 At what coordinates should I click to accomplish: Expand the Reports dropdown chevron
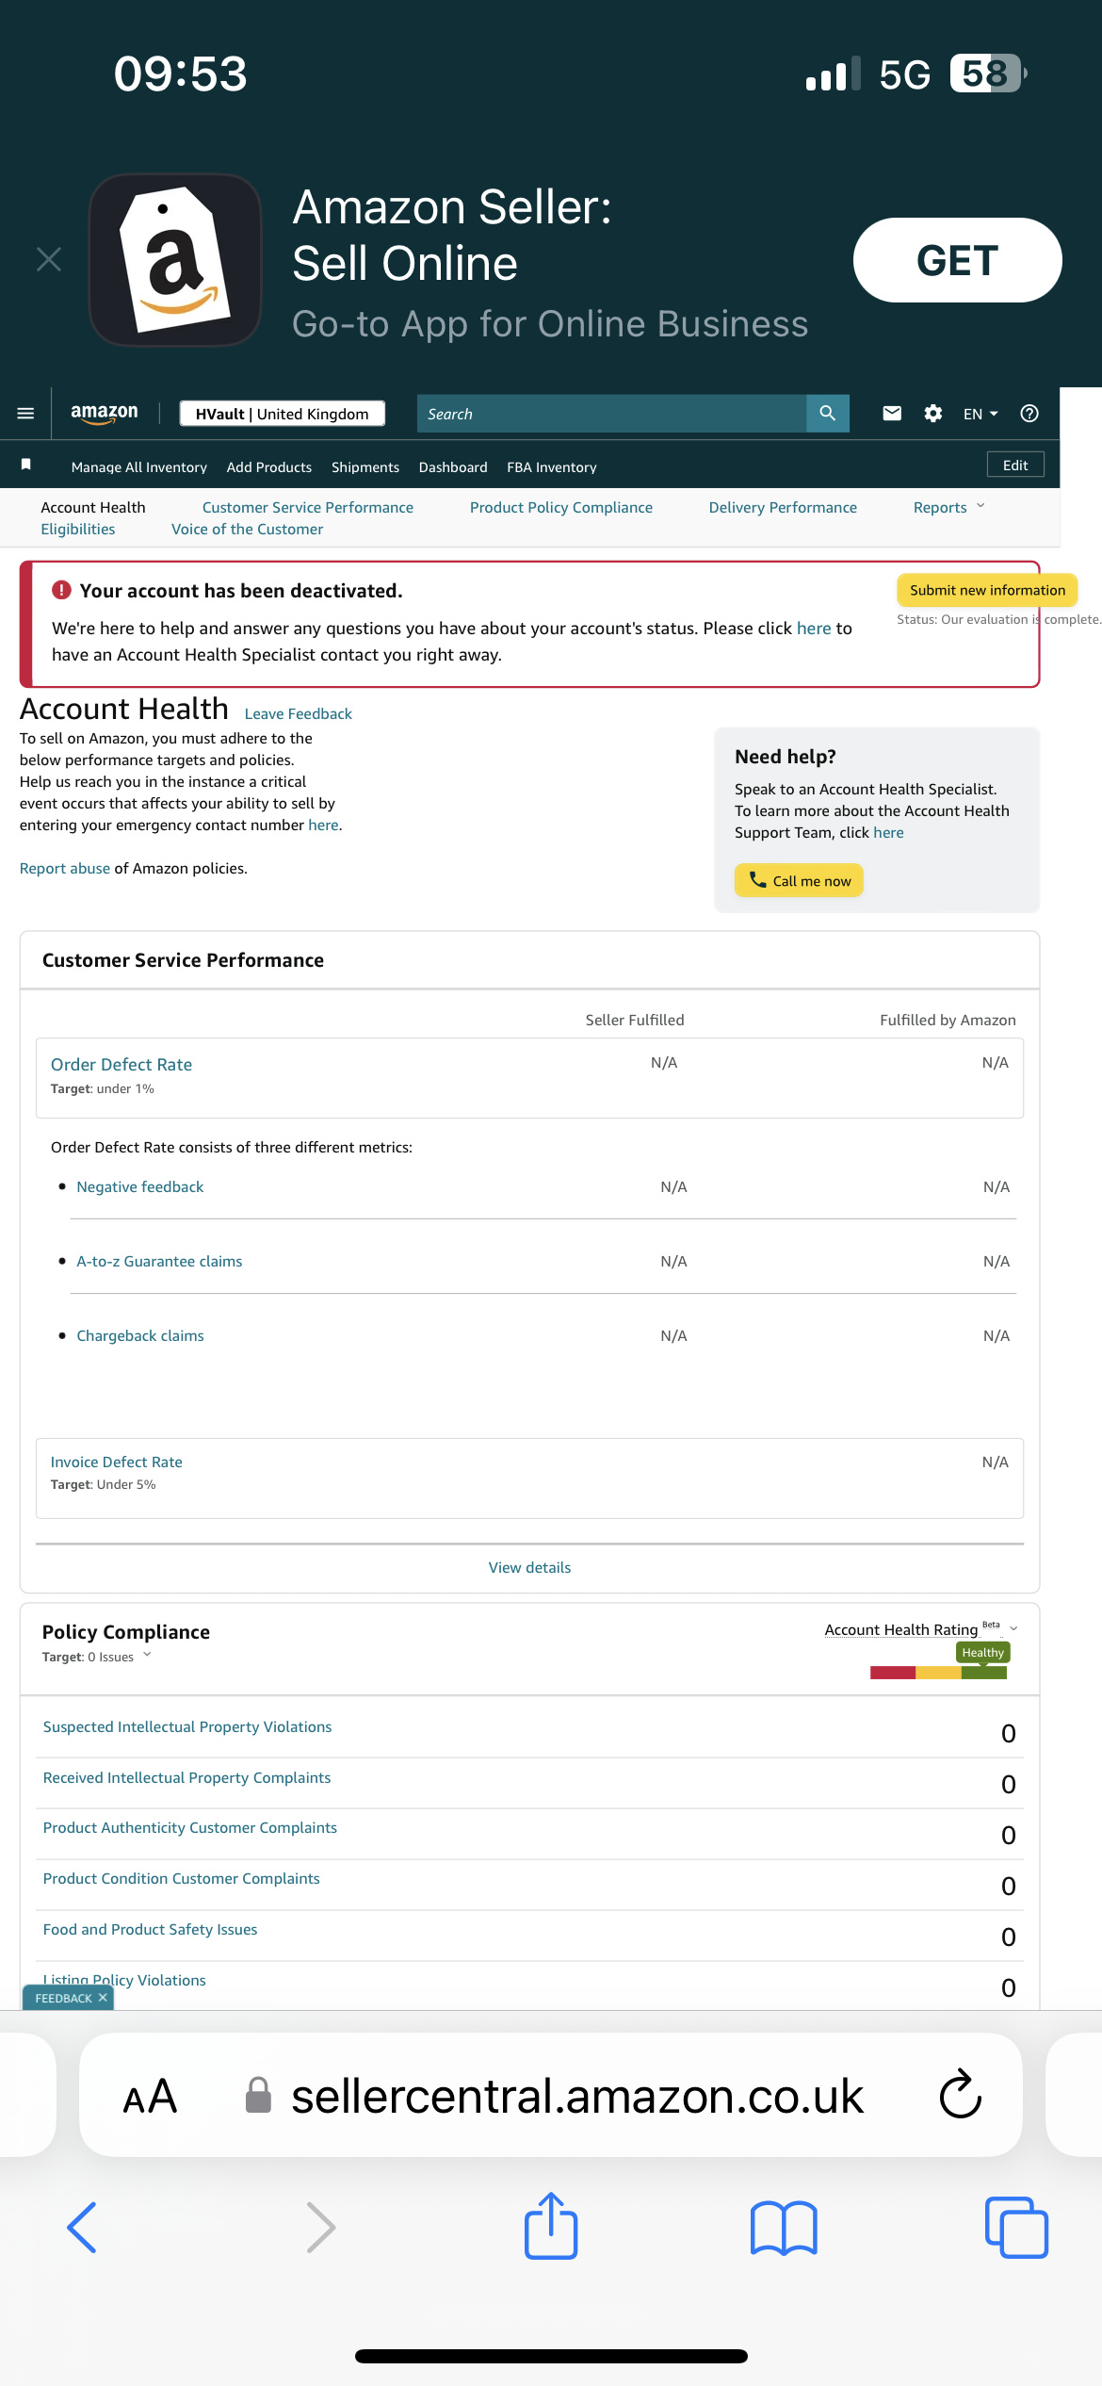[980, 507]
